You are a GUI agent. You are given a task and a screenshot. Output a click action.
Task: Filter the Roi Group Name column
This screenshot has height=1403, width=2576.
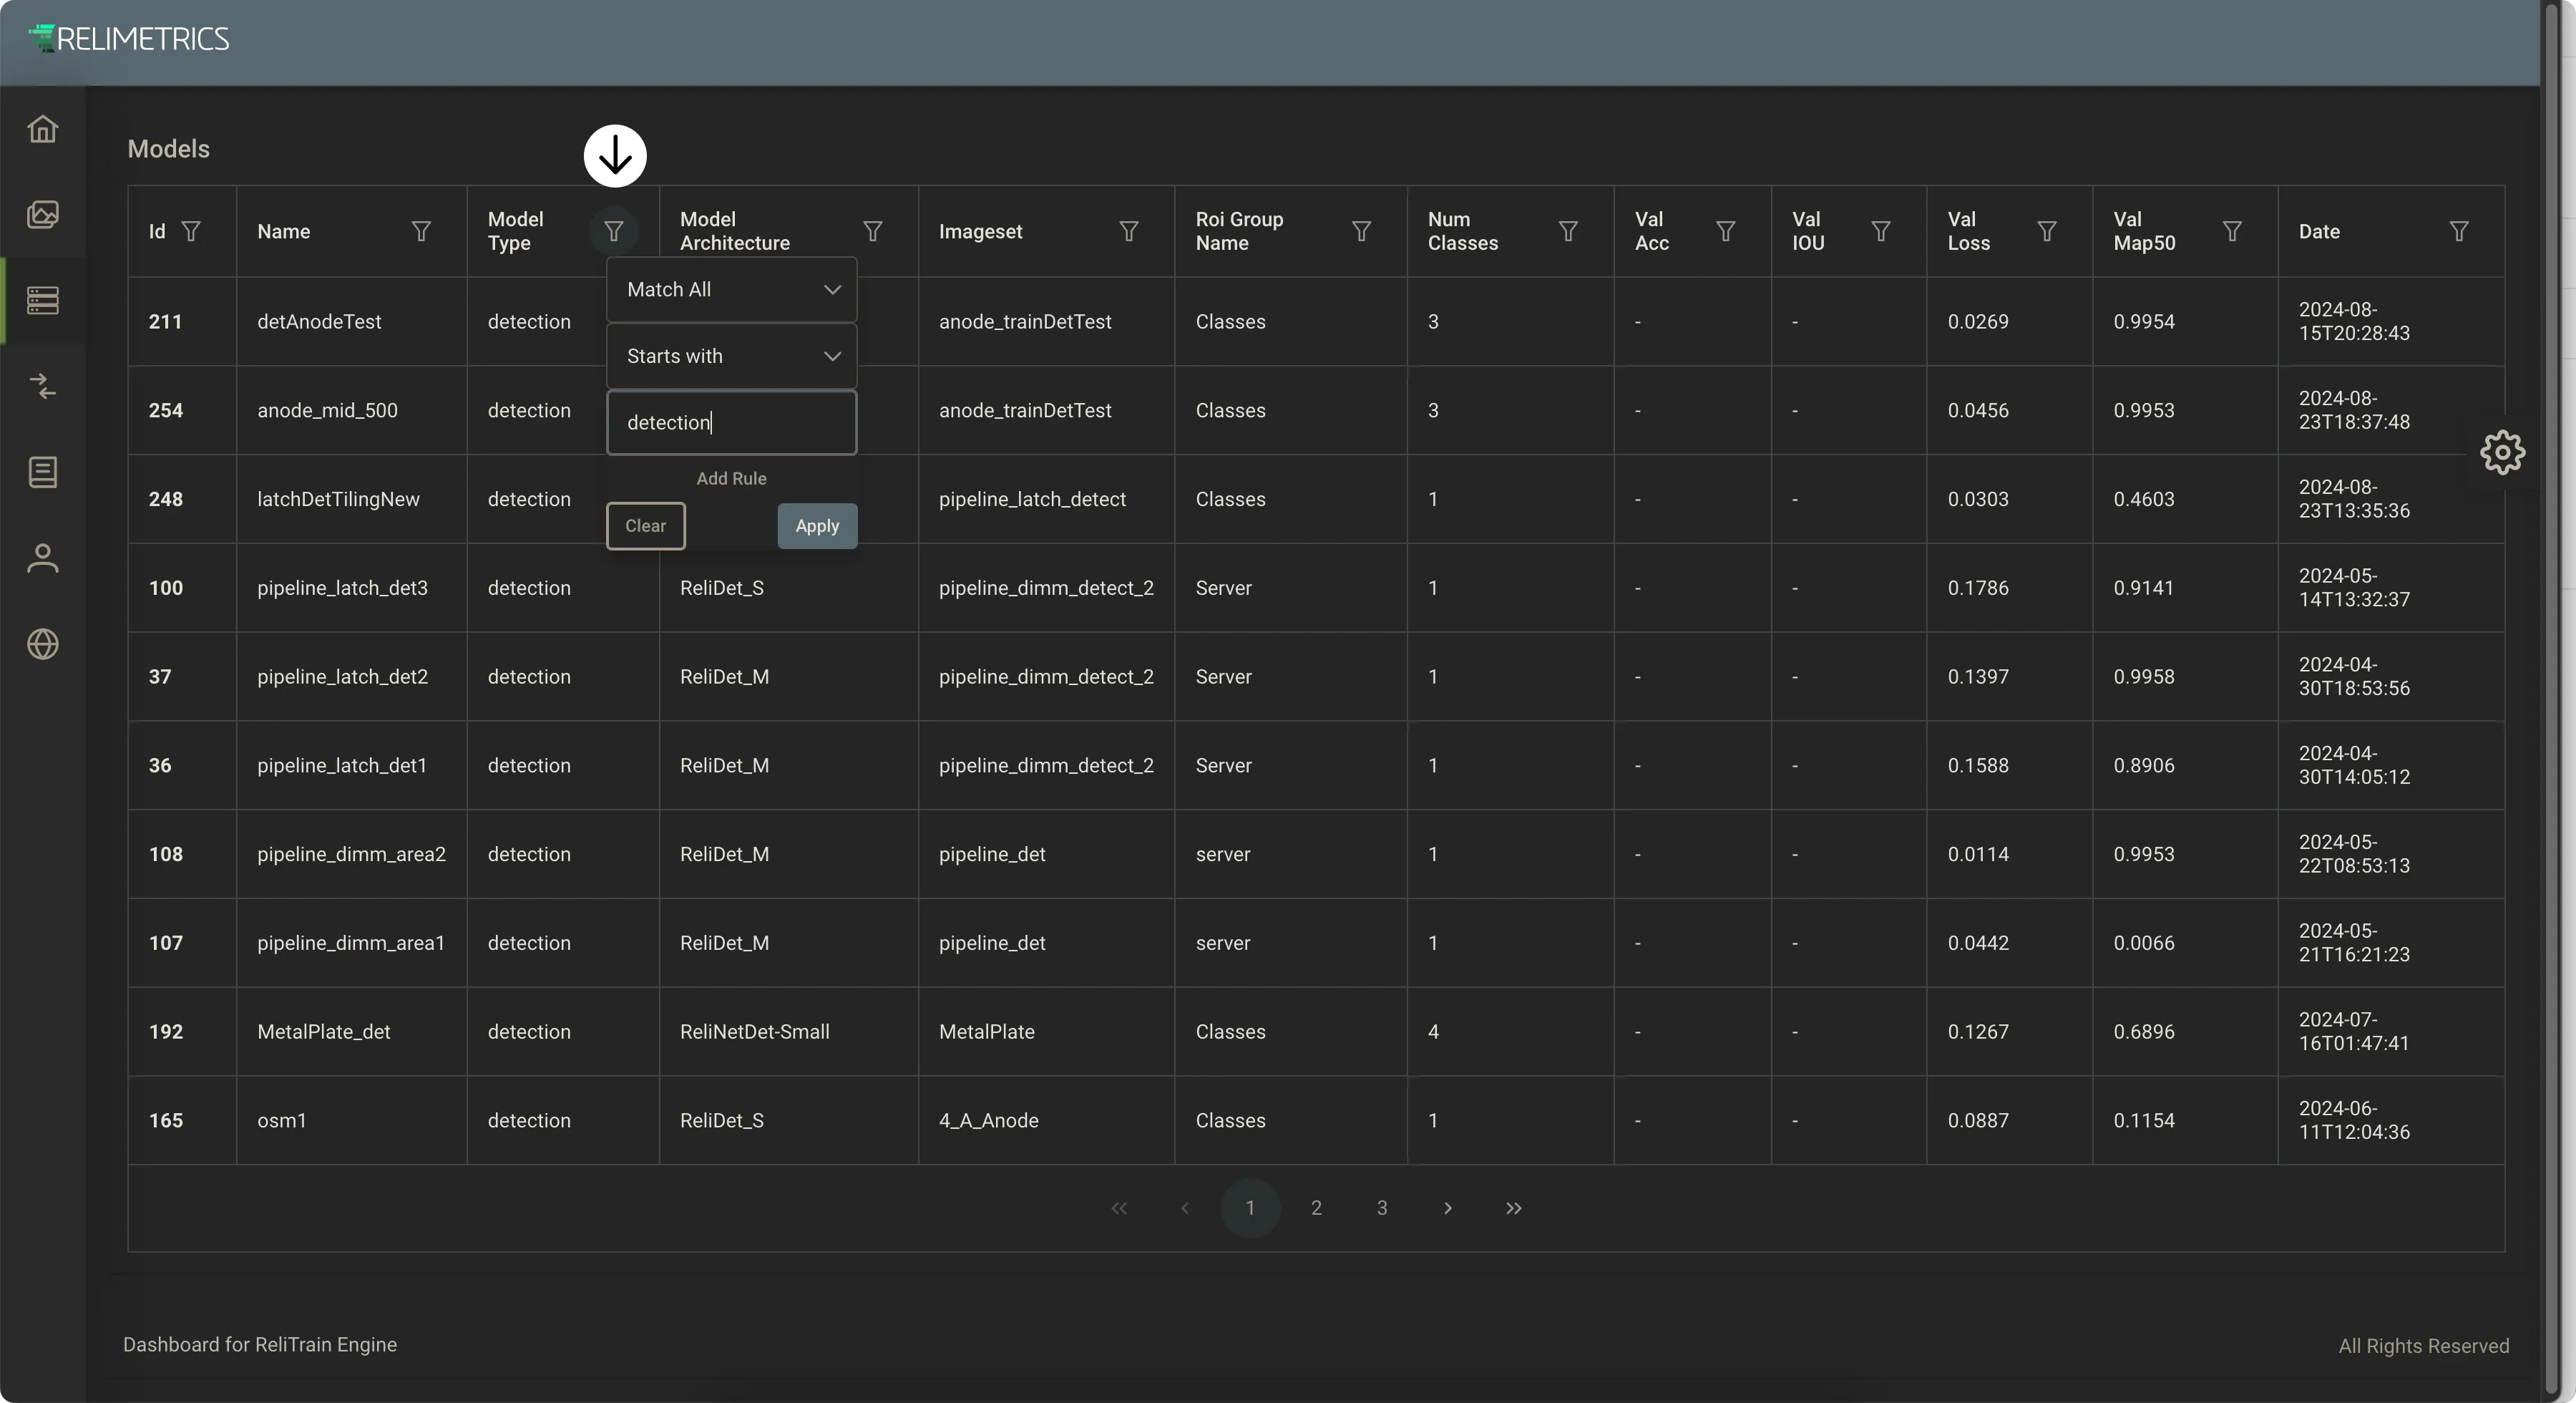tap(1361, 231)
